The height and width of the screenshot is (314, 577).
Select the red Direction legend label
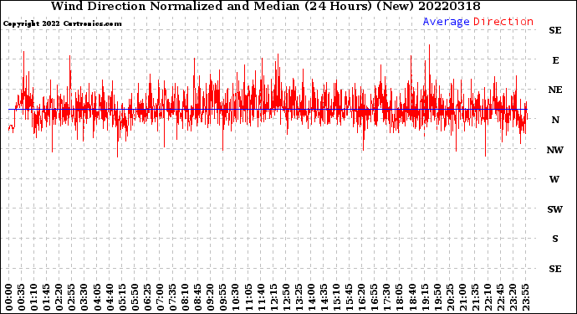coord(503,22)
